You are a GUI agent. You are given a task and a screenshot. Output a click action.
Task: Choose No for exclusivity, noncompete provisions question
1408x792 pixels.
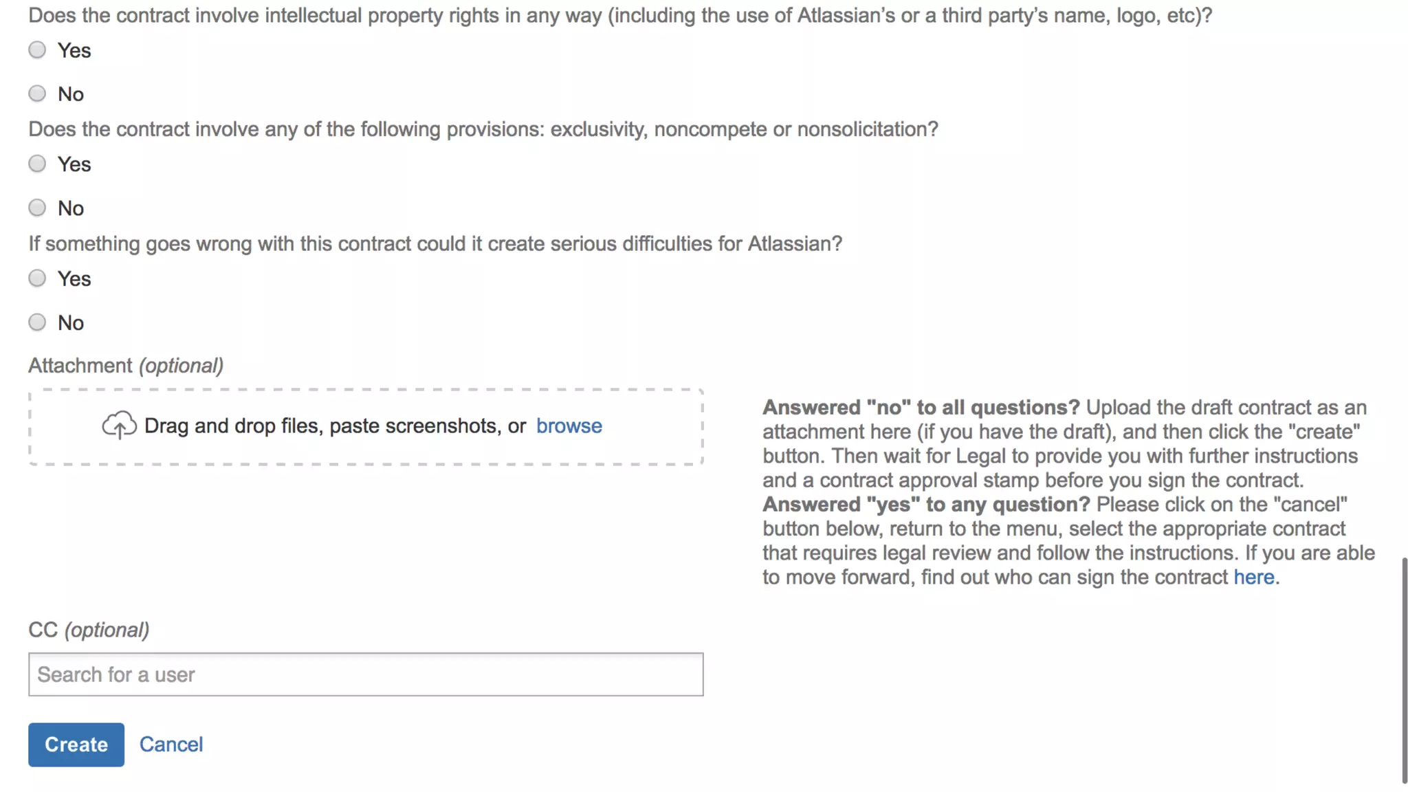(x=37, y=208)
